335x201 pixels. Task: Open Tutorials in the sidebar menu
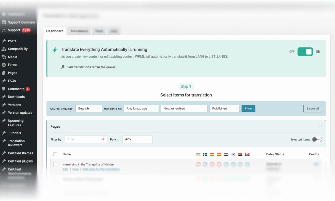(14, 133)
